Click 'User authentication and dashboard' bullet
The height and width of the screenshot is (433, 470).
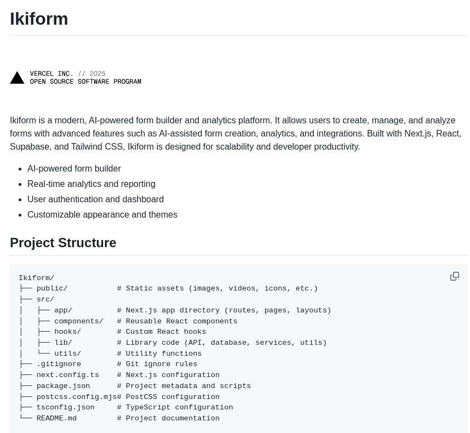click(95, 200)
